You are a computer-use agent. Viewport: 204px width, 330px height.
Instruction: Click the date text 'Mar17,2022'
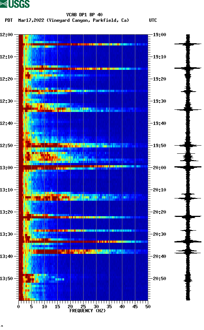coord(31,20)
